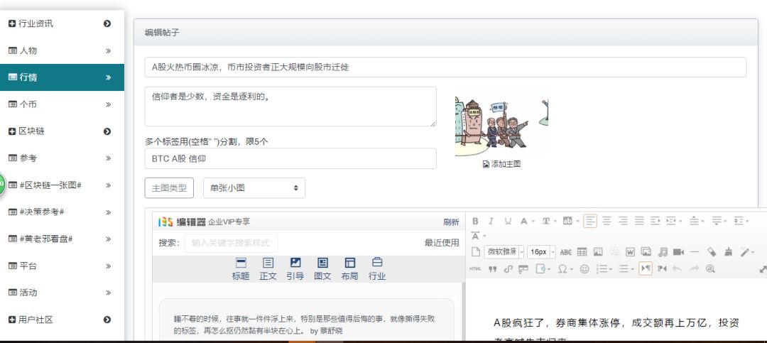The height and width of the screenshot is (343, 767).
Task: Click the insert video camera icon
Action: point(678,252)
